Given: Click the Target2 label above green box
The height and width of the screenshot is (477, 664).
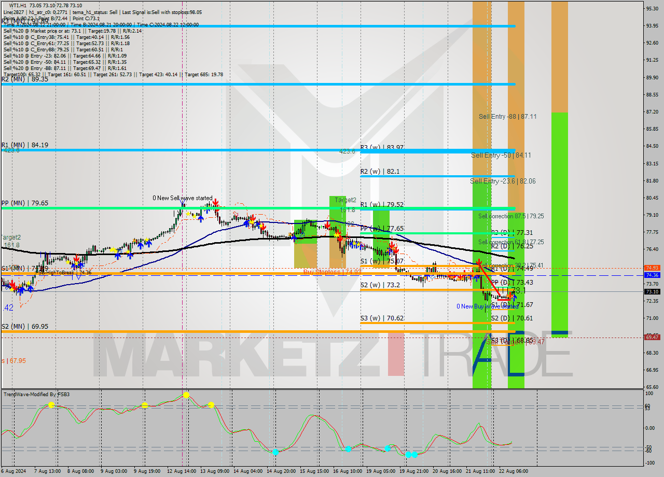Looking at the screenshot, I should click(x=345, y=200).
